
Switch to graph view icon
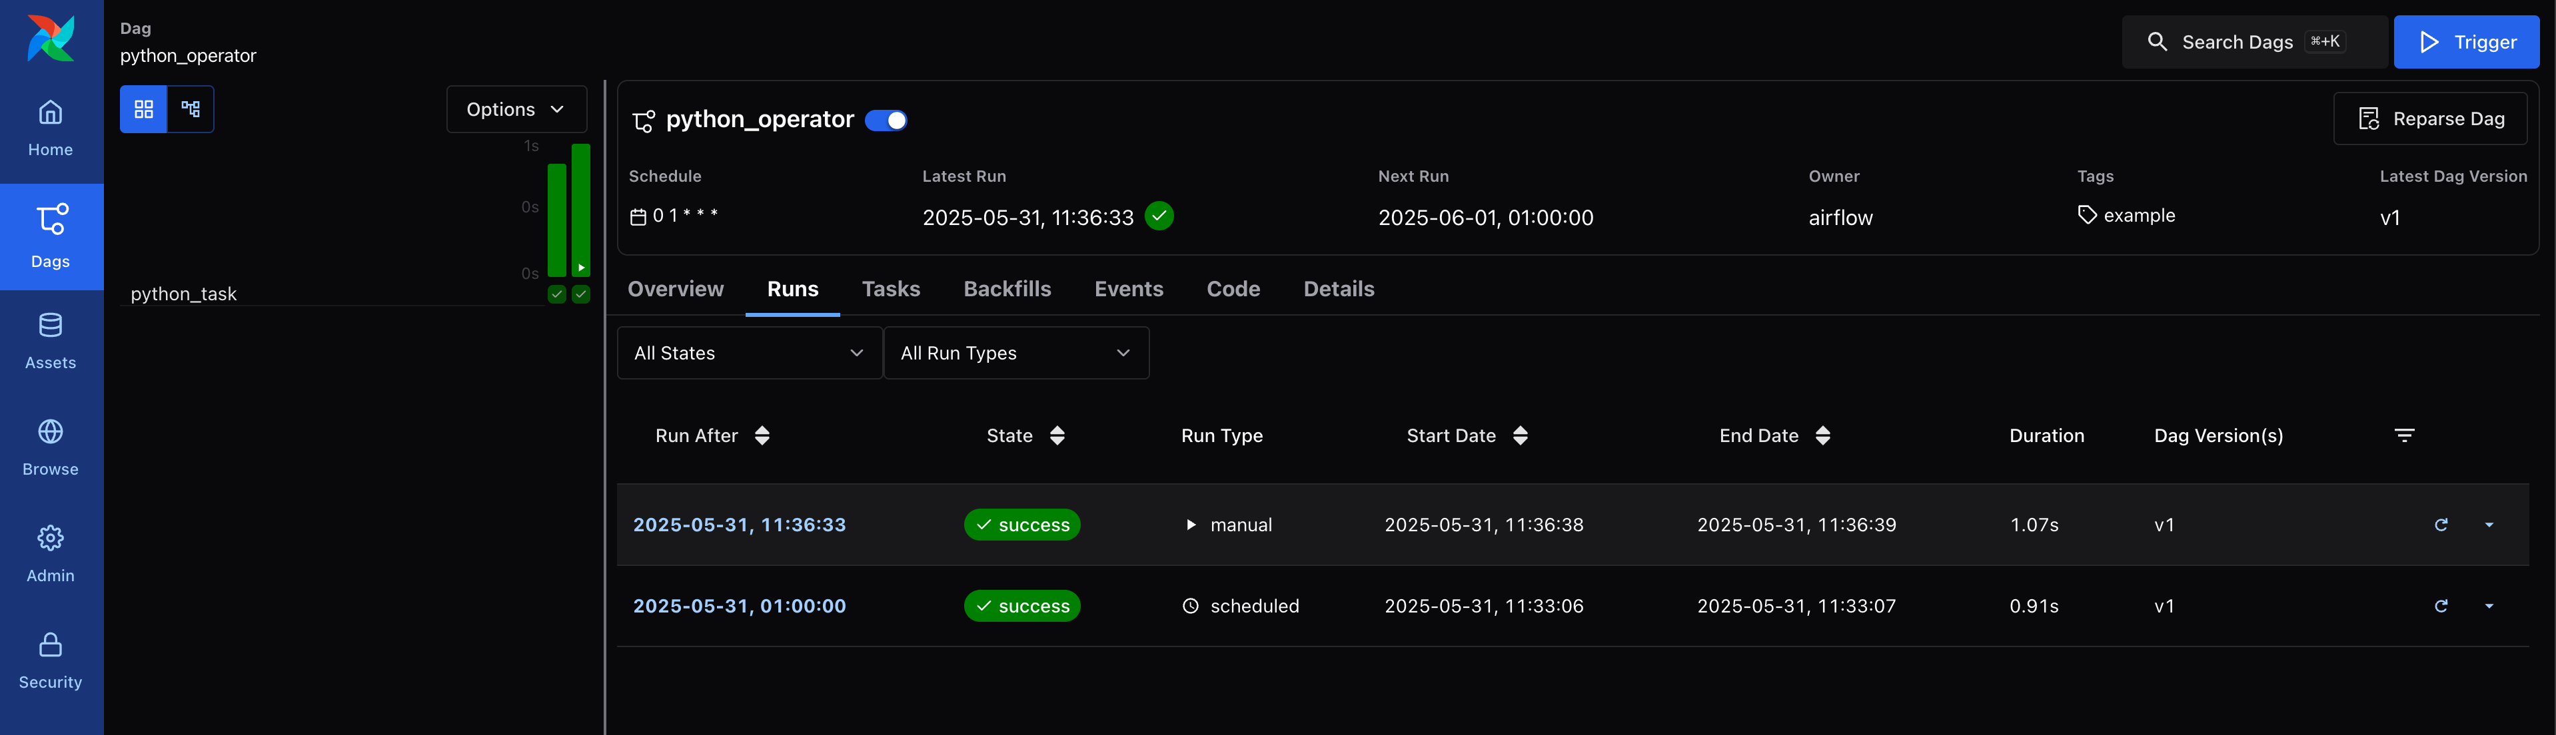tap(191, 109)
